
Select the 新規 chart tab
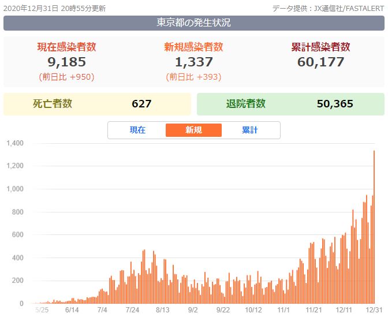(x=193, y=130)
